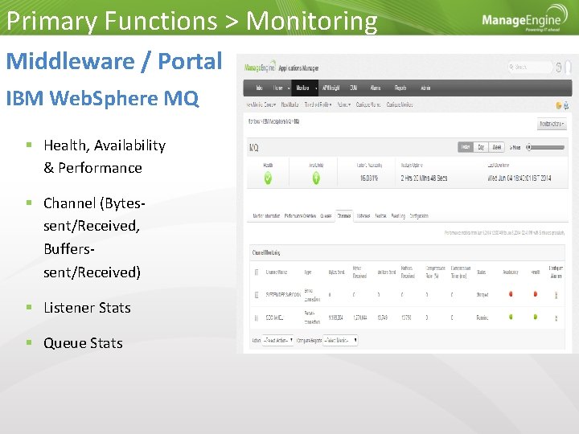579x434 pixels.
Task: Click the polling interval slider handle
Action: coord(529,147)
